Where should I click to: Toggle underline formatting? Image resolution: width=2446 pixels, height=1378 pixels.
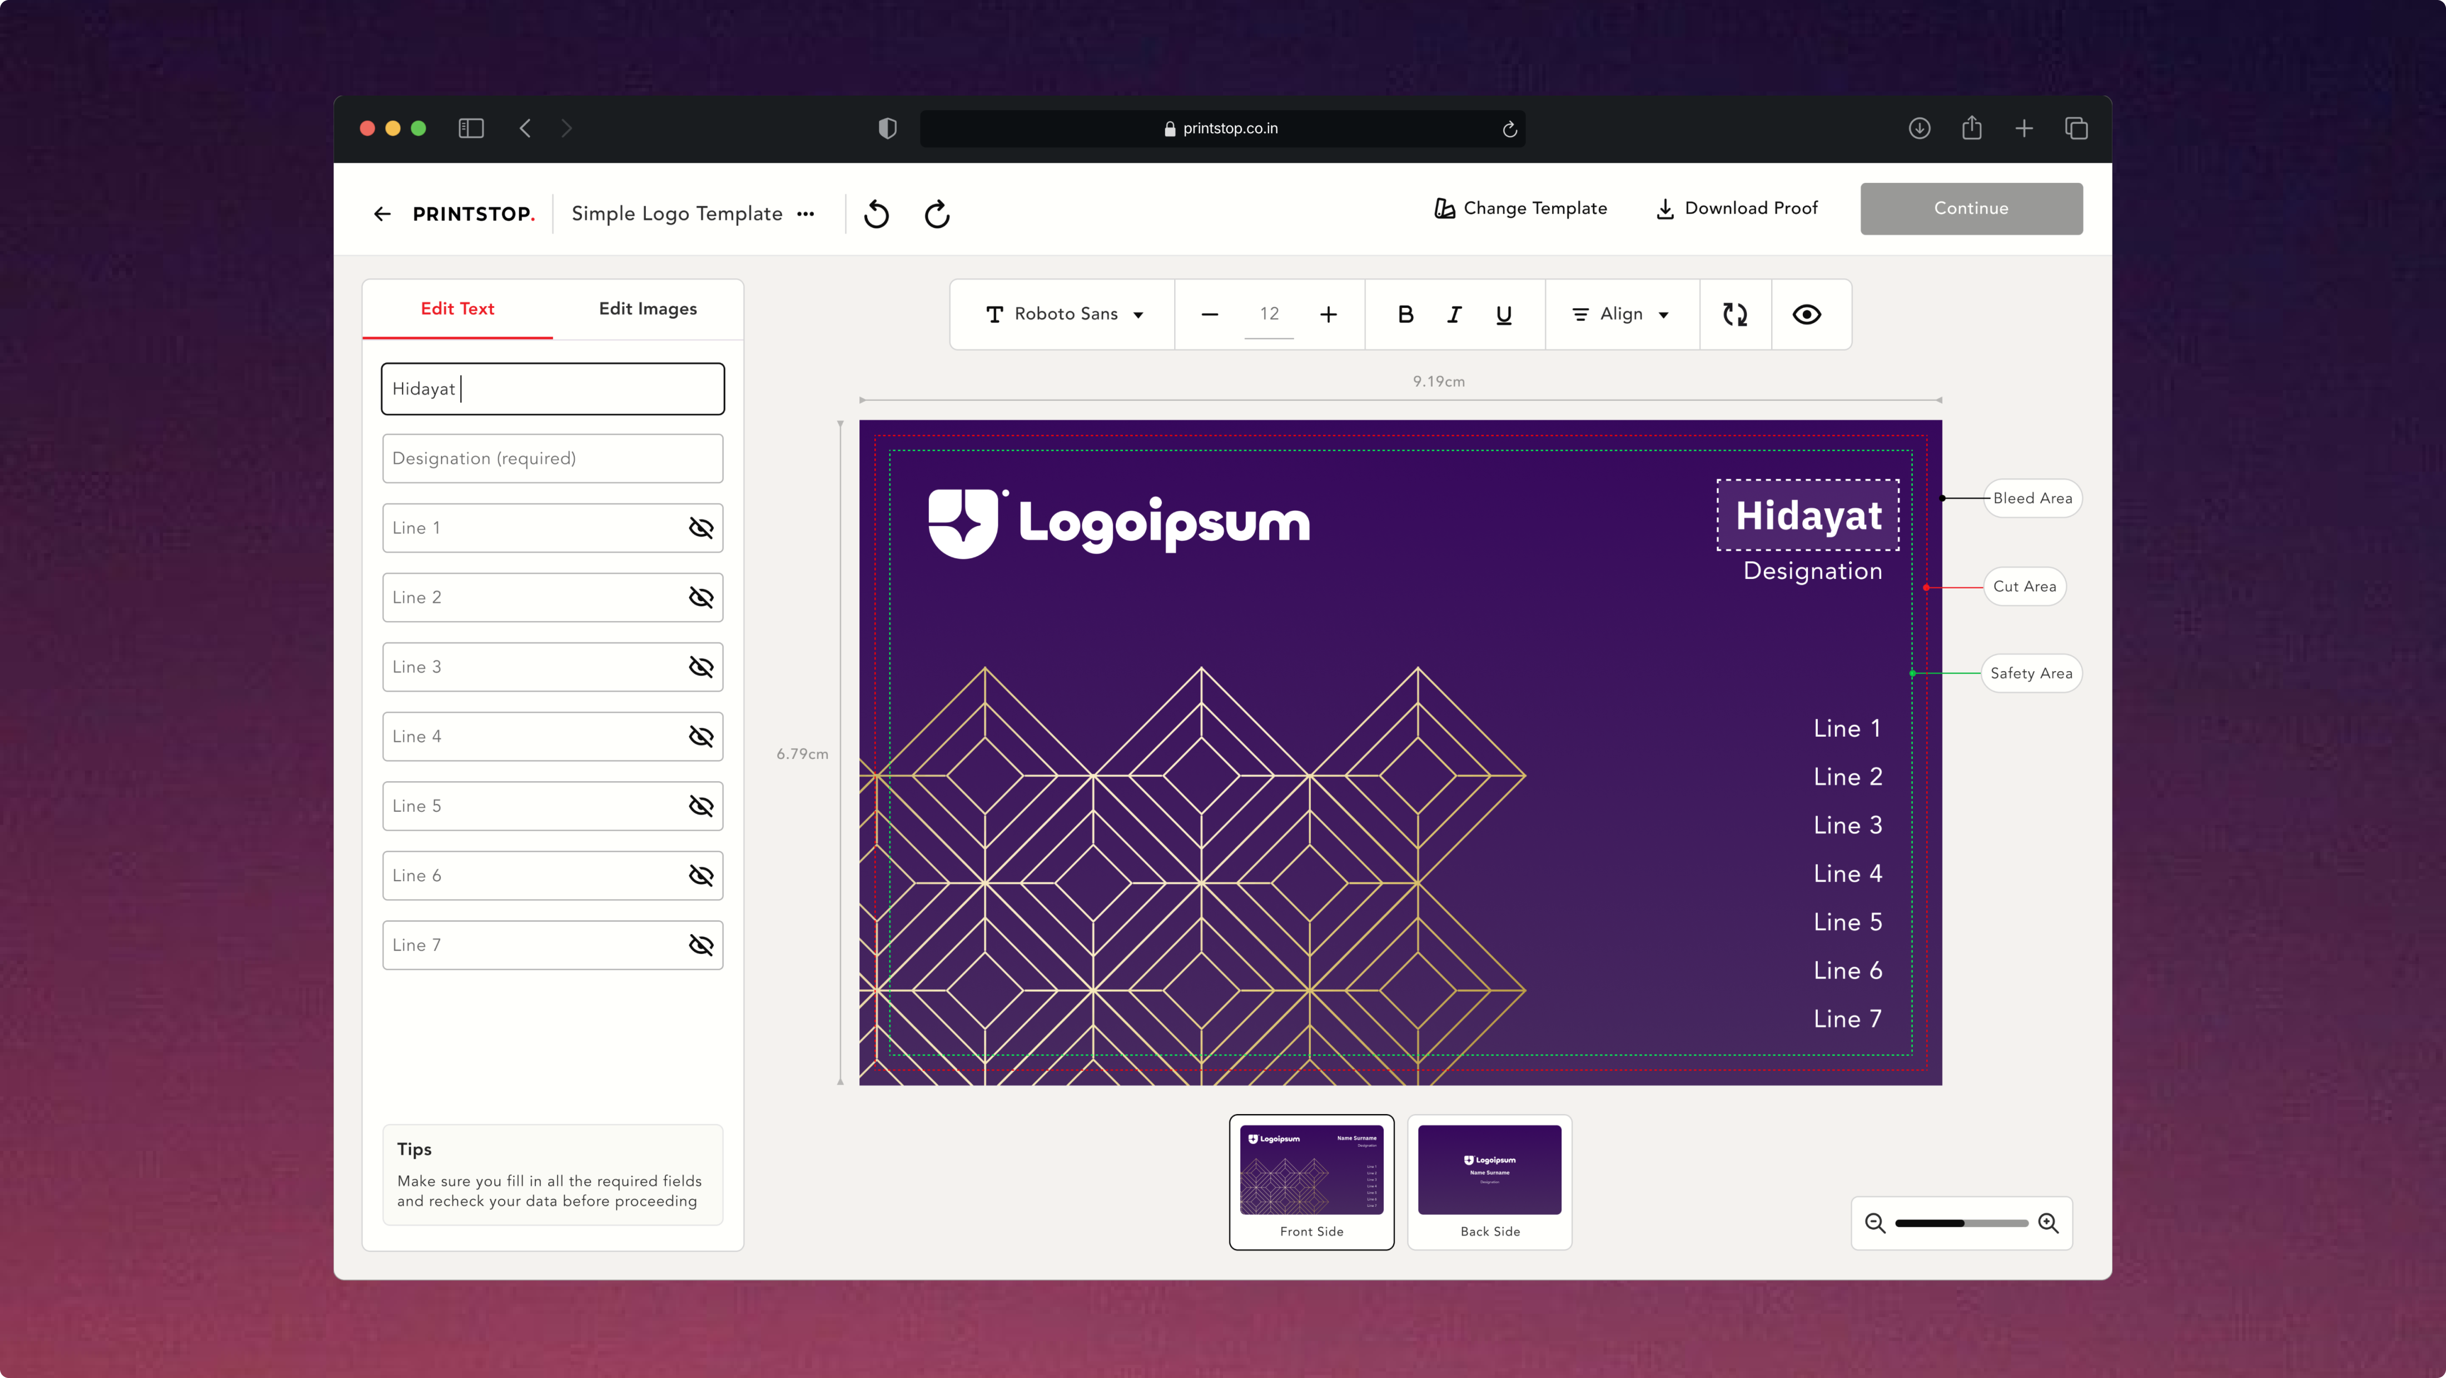point(1503,314)
